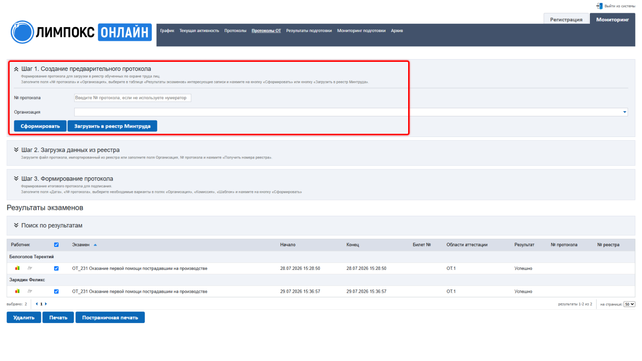Click the Выйти из системы link

pyautogui.click(x=620, y=6)
